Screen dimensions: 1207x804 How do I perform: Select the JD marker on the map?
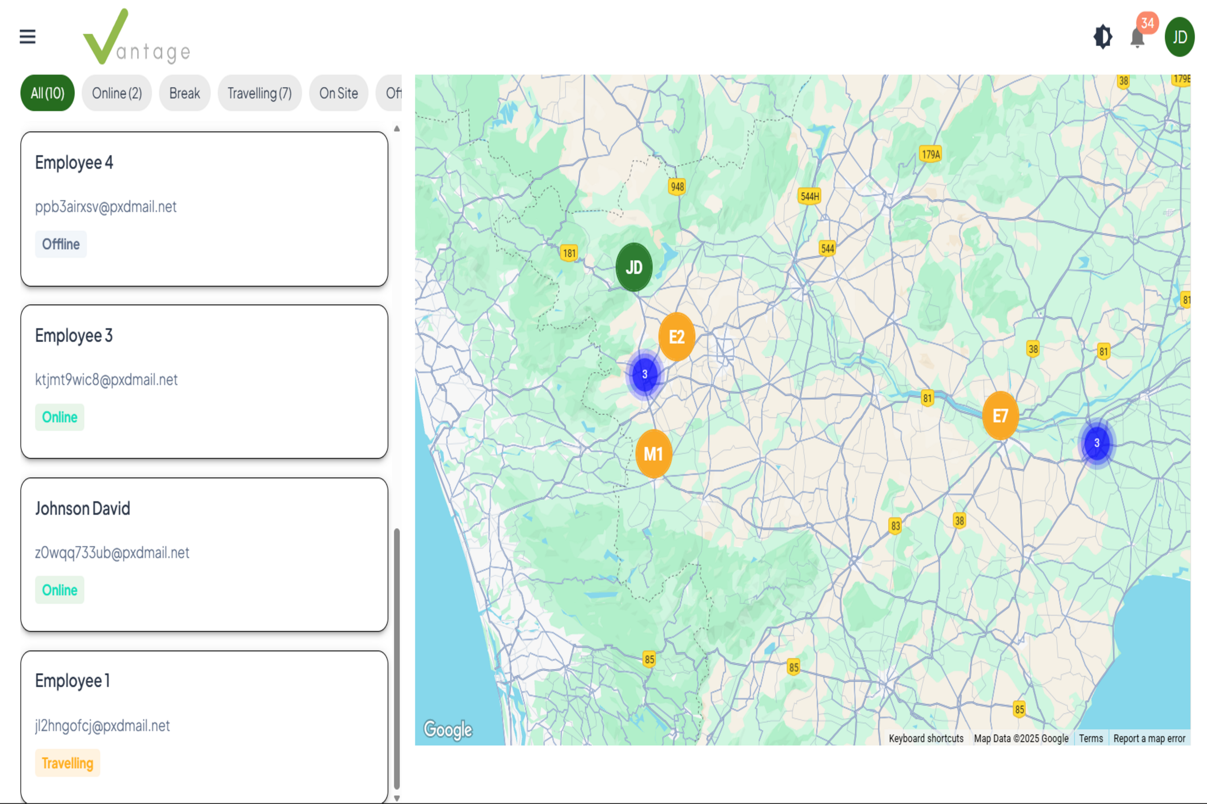click(x=634, y=267)
